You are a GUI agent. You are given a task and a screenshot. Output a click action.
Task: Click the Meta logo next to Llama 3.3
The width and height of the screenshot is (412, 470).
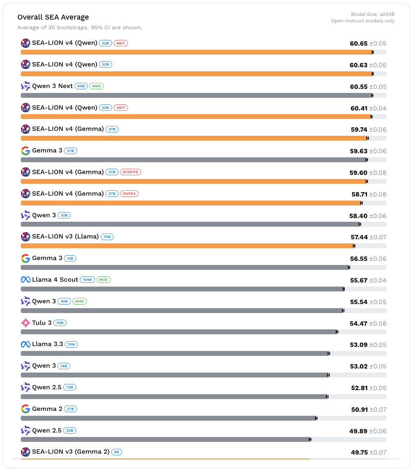pyautogui.click(x=26, y=344)
